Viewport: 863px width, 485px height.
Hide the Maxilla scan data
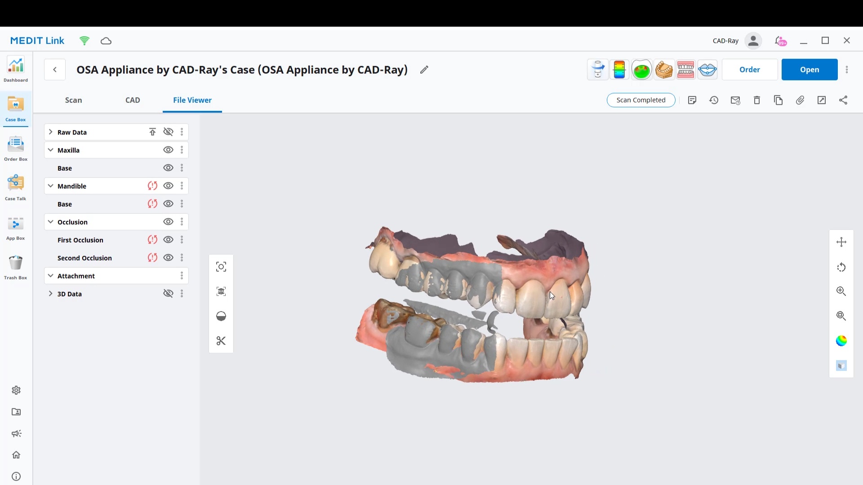[x=168, y=150]
